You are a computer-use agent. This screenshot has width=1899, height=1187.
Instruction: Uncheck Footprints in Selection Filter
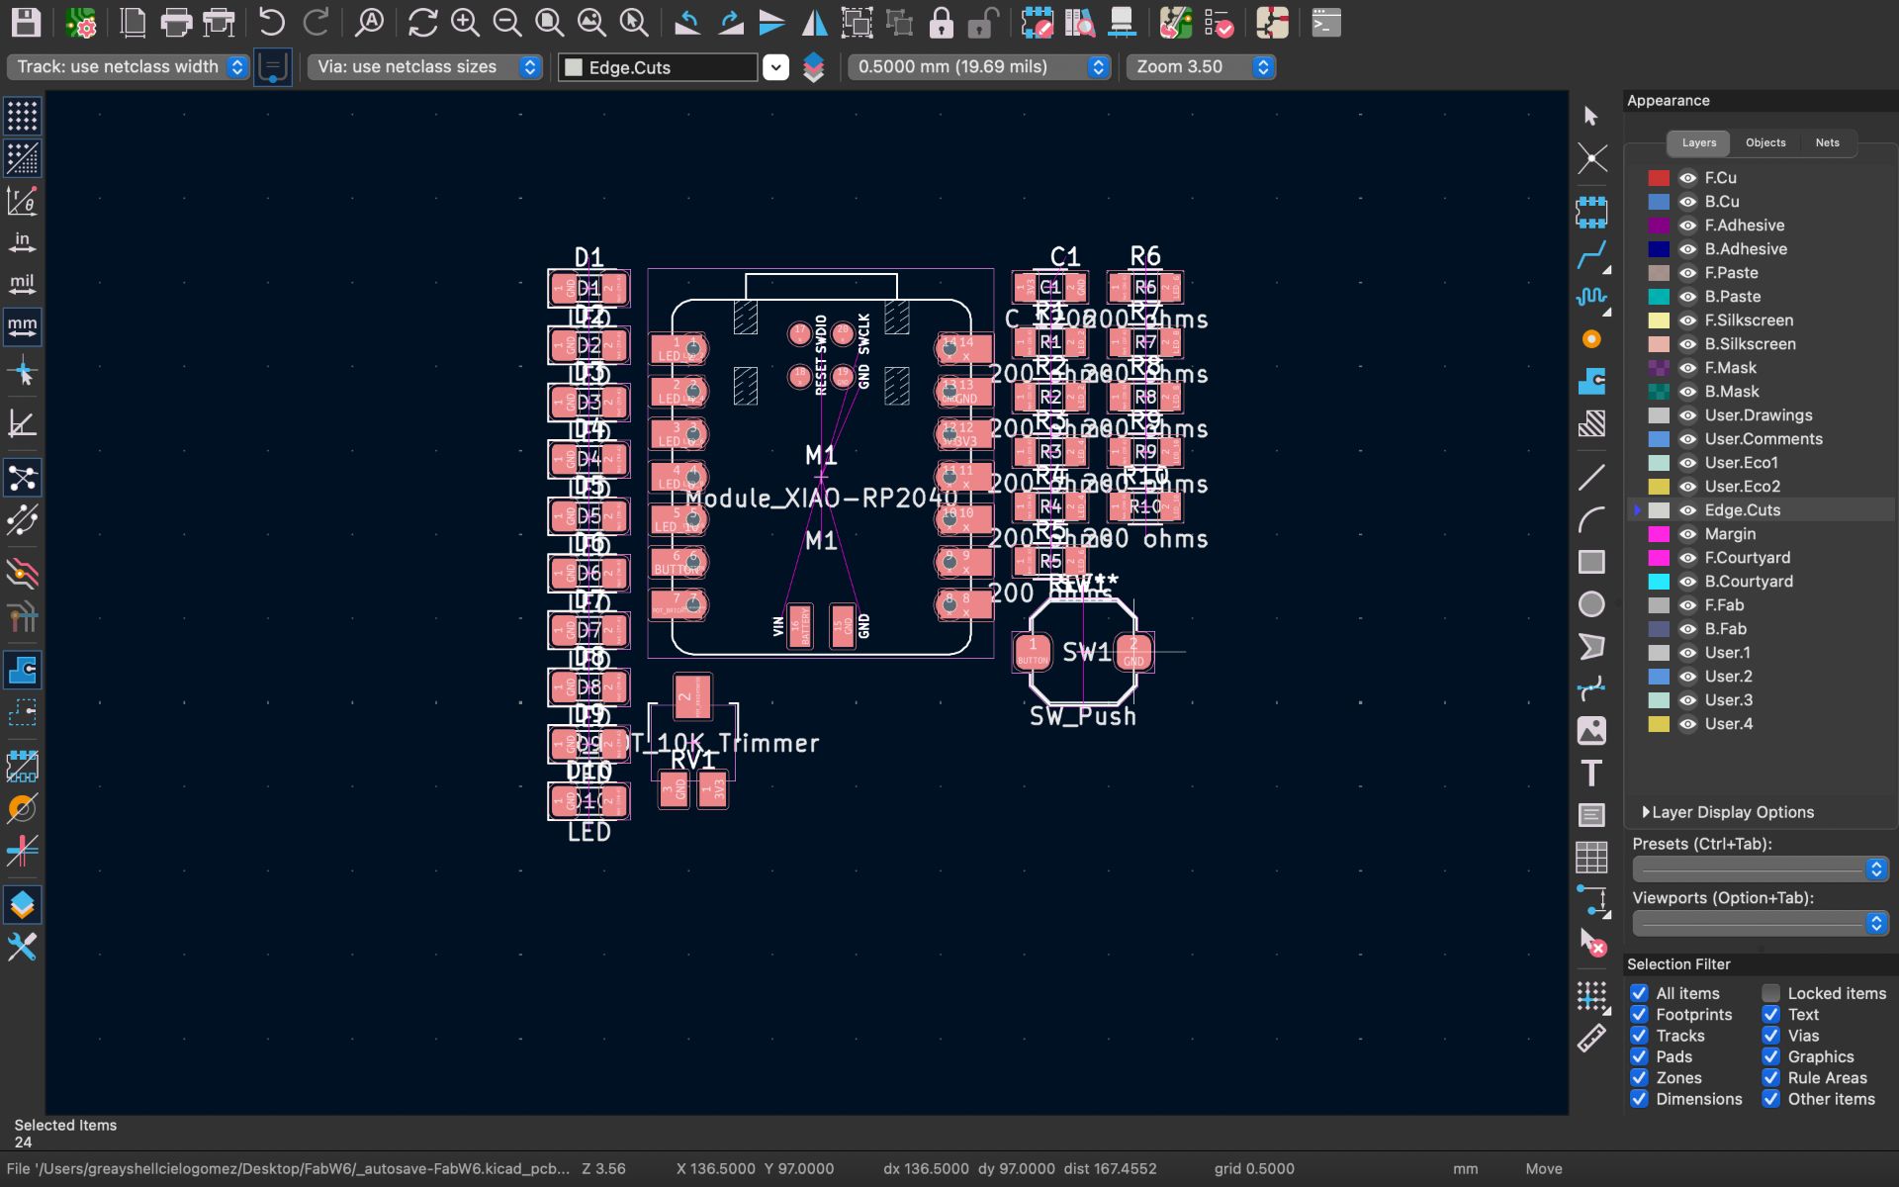(1639, 1014)
